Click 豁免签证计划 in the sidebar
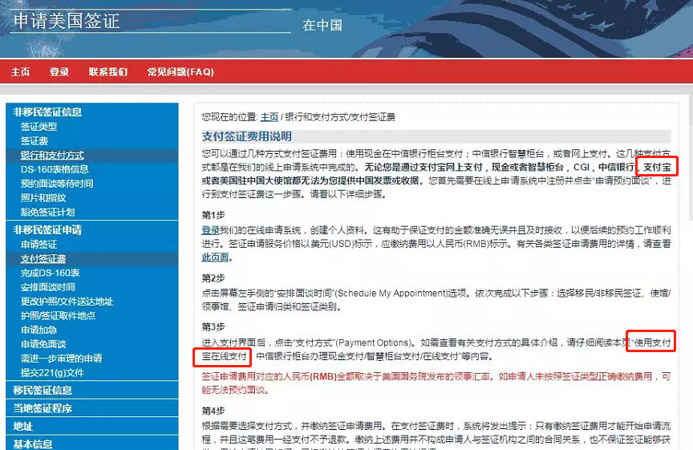 pos(48,213)
